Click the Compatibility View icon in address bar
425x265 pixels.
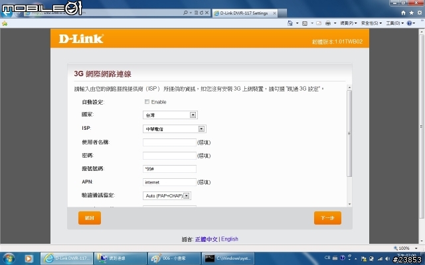(197, 13)
